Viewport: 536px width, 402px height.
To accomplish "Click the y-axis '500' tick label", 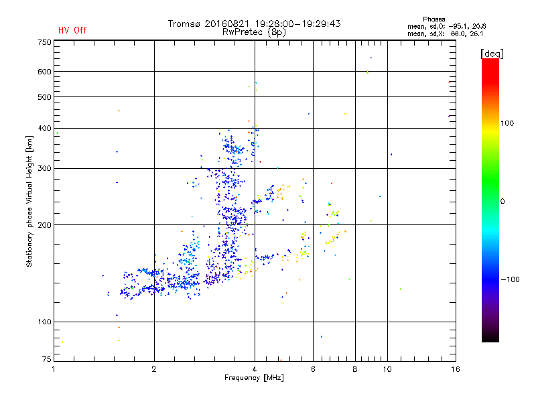I will tap(44, 97).
